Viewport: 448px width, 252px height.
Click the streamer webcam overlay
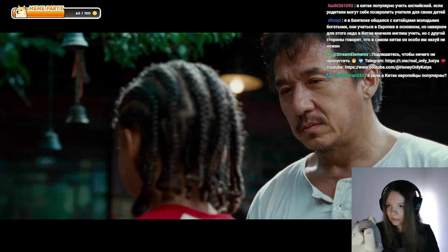tap(400, 210)
